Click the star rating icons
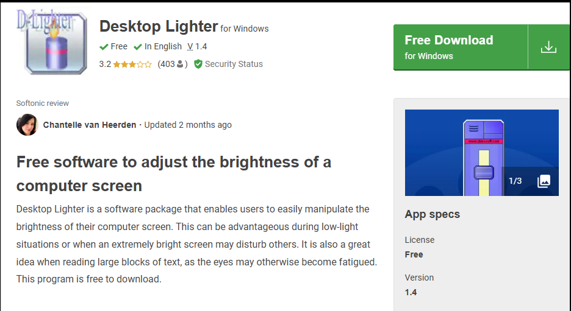This screenshot has height=311, width=571. [132, 65]
